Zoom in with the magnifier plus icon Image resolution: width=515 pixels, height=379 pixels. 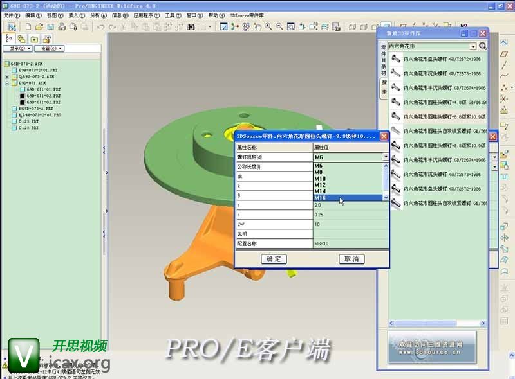(x=268, y=27)
